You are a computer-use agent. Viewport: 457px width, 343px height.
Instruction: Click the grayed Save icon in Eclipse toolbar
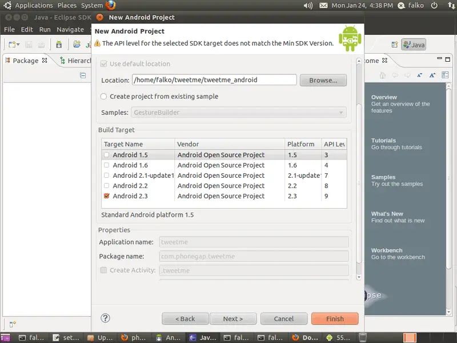tap(29, 45)
